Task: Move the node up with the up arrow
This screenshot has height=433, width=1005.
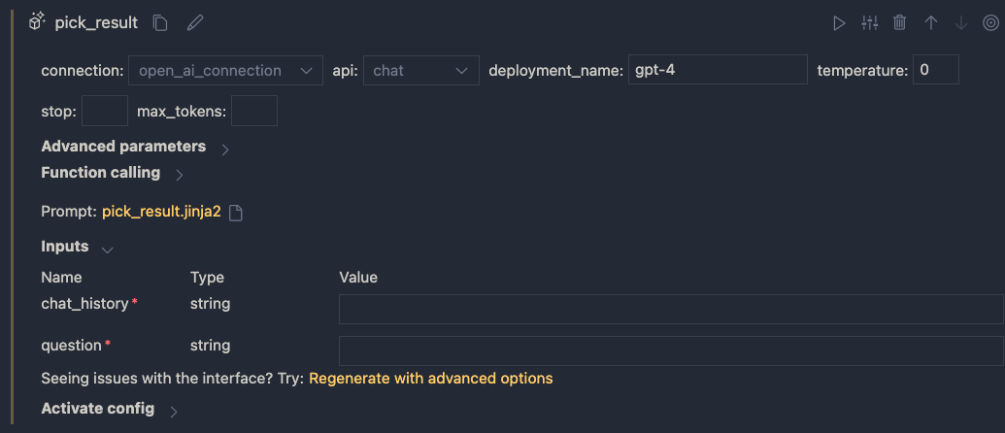Action: (x=930, y=22)
